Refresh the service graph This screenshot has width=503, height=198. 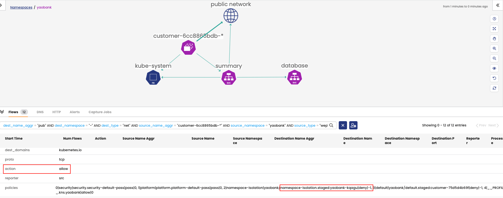point(494,88)
